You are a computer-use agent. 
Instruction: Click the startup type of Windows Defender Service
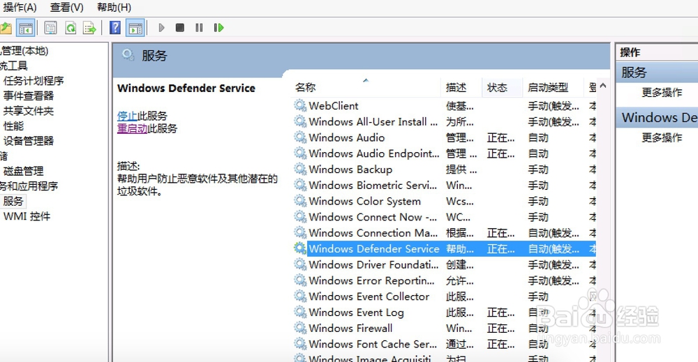tap(554, 249)
